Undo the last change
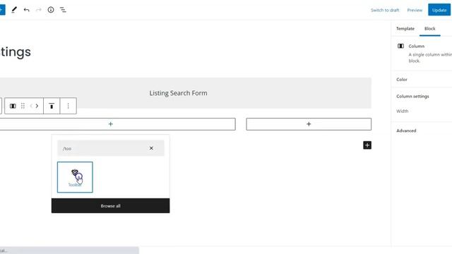The width and height of the screenshot is (452, 254). [27, 10]
